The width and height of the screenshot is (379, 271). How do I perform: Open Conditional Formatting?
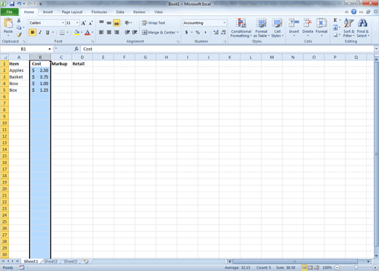tap(241, 28)
